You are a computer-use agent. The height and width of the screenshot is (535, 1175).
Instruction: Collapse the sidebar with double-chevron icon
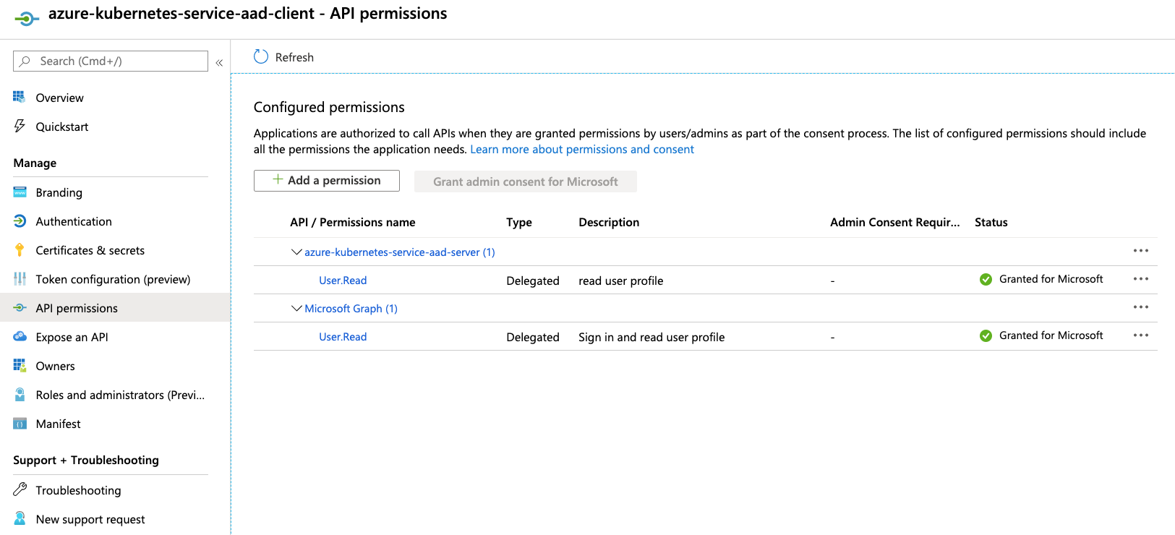pos(219,62)
